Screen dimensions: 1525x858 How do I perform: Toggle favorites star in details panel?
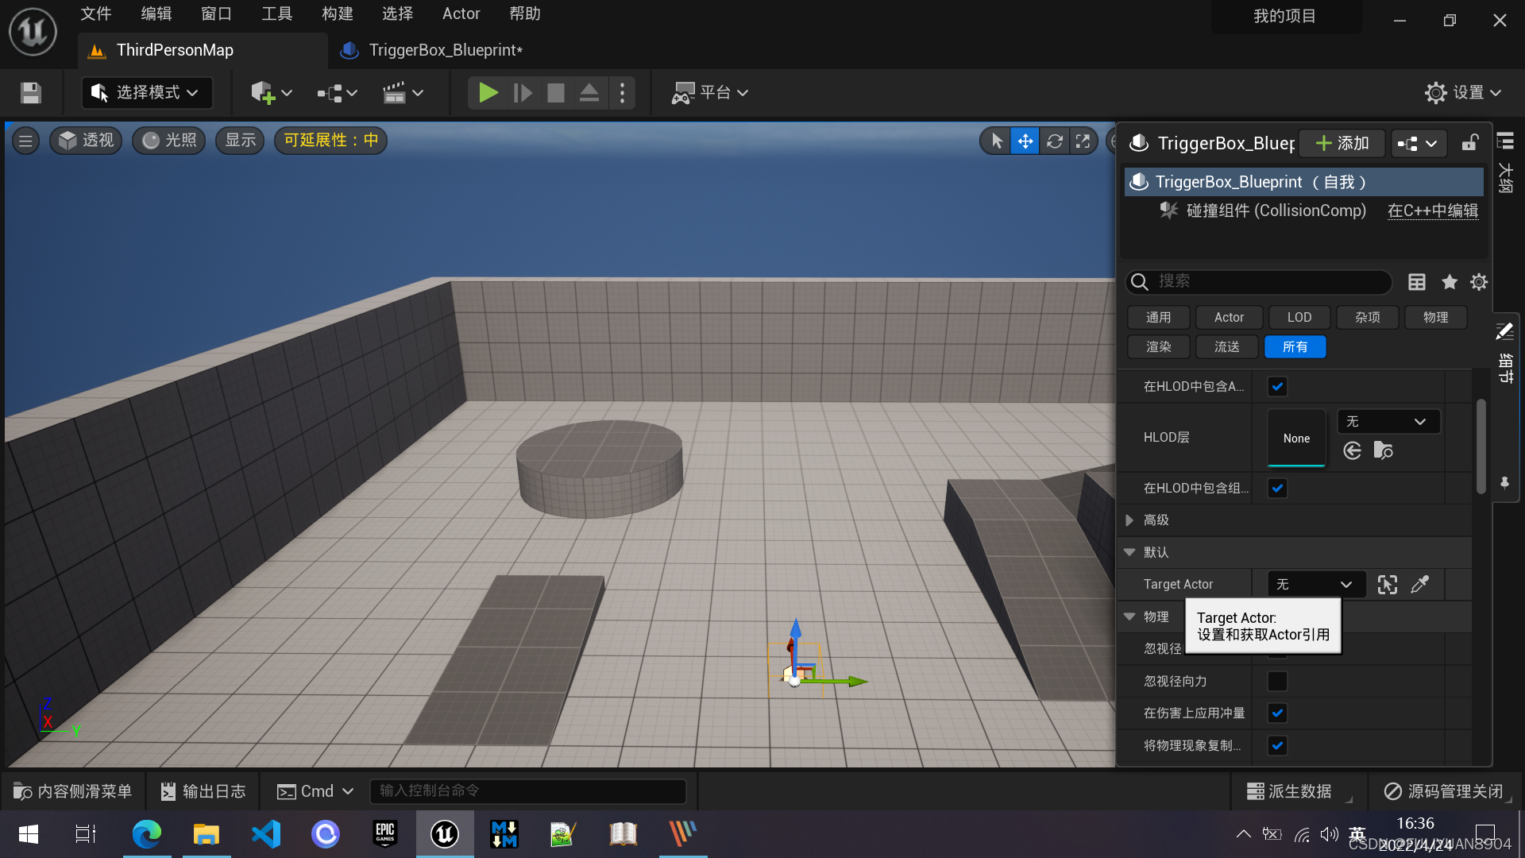point(1449,282)
